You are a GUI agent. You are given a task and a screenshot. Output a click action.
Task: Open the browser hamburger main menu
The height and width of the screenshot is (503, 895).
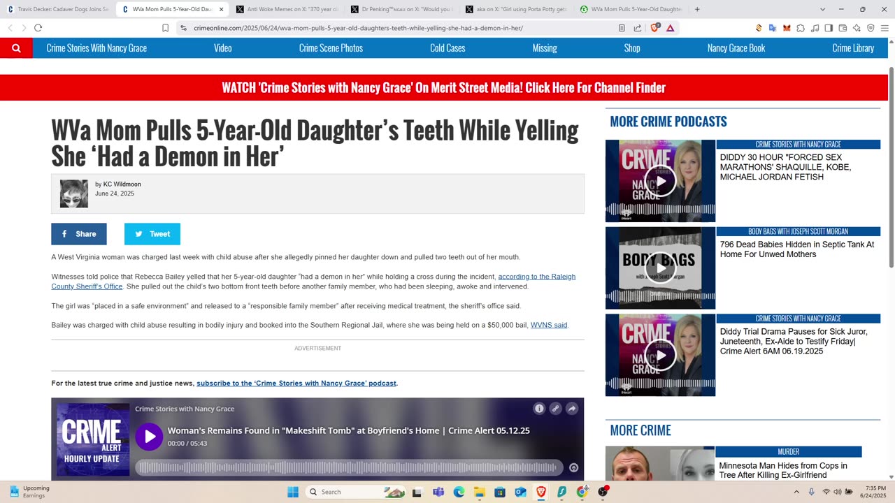click(885, 28)
